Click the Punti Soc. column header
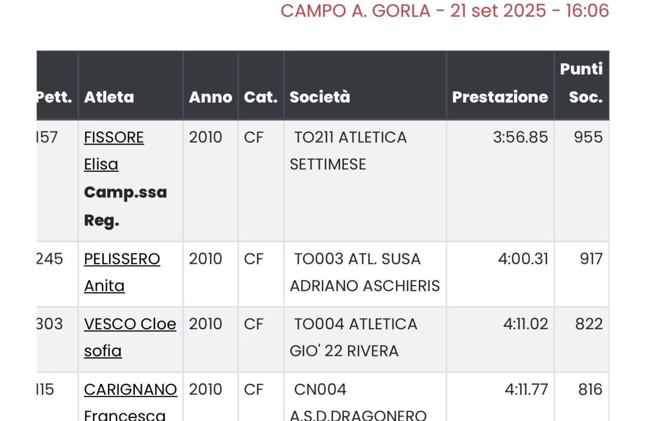 [581, 83]
